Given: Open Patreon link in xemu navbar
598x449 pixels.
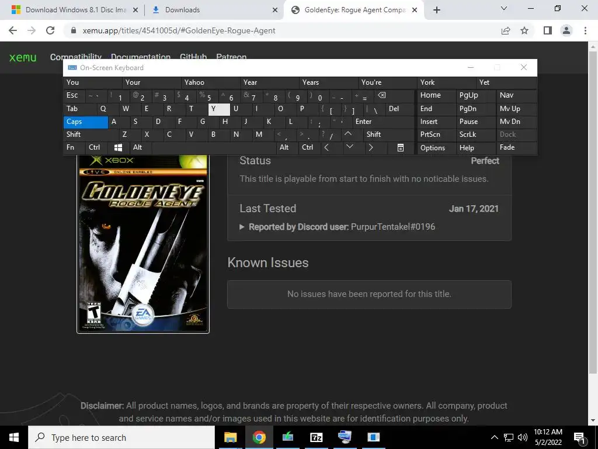Looking at the screenshot, I should click(x=231, y=57).
